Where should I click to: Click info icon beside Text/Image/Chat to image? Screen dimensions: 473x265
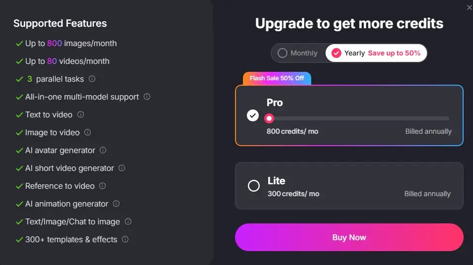128,221
